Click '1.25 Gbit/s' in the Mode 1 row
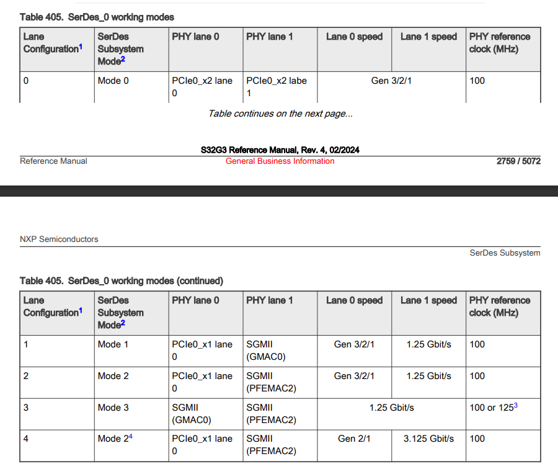Image resolution: width=558 pixels, height=469 pixels. [x=429, y=344]
